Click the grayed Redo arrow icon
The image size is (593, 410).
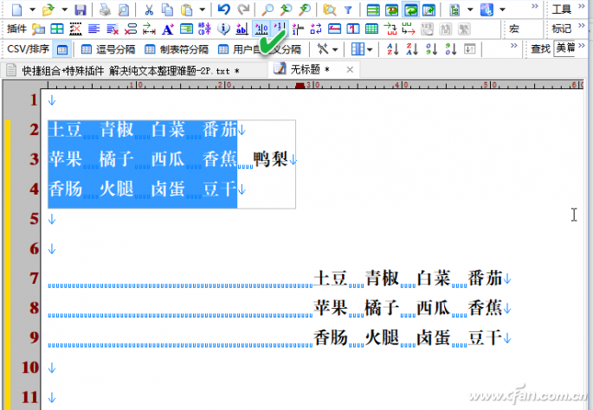pyautogui.click(x=243, y=10)
